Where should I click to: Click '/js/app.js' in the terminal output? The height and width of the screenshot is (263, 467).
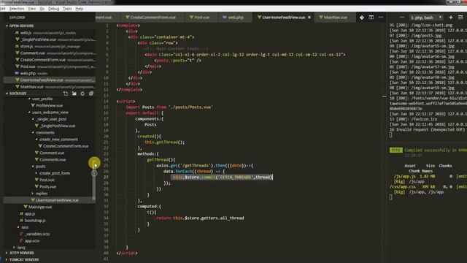click(x=404, y=176)
